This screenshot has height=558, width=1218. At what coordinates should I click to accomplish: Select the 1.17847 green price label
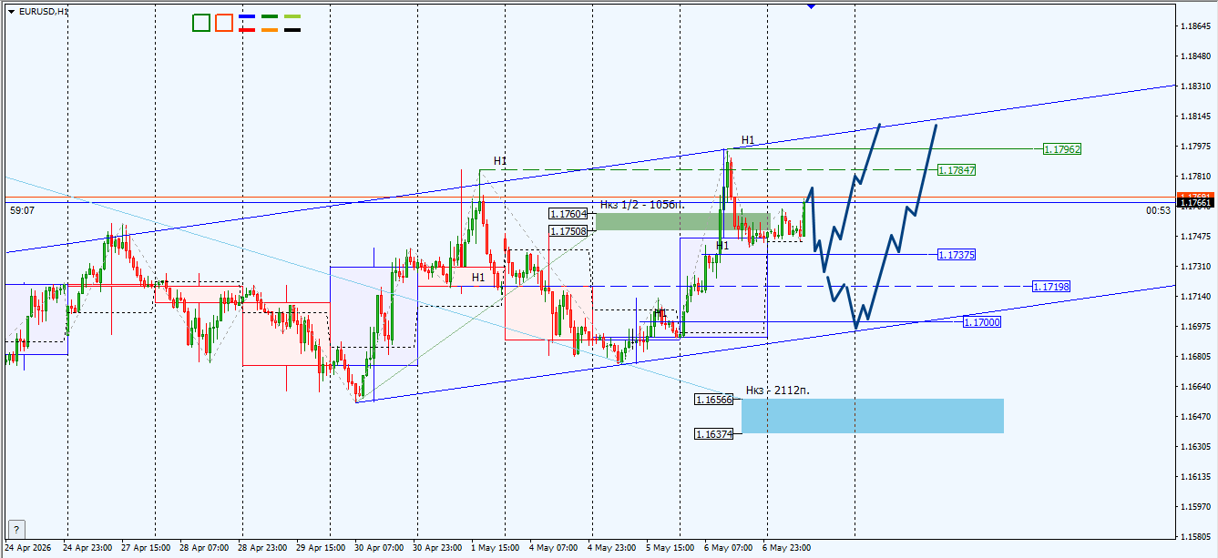click(x=957, y=170)
